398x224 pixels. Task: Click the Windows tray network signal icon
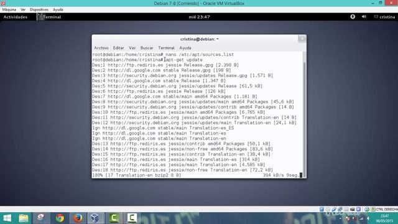361,218
